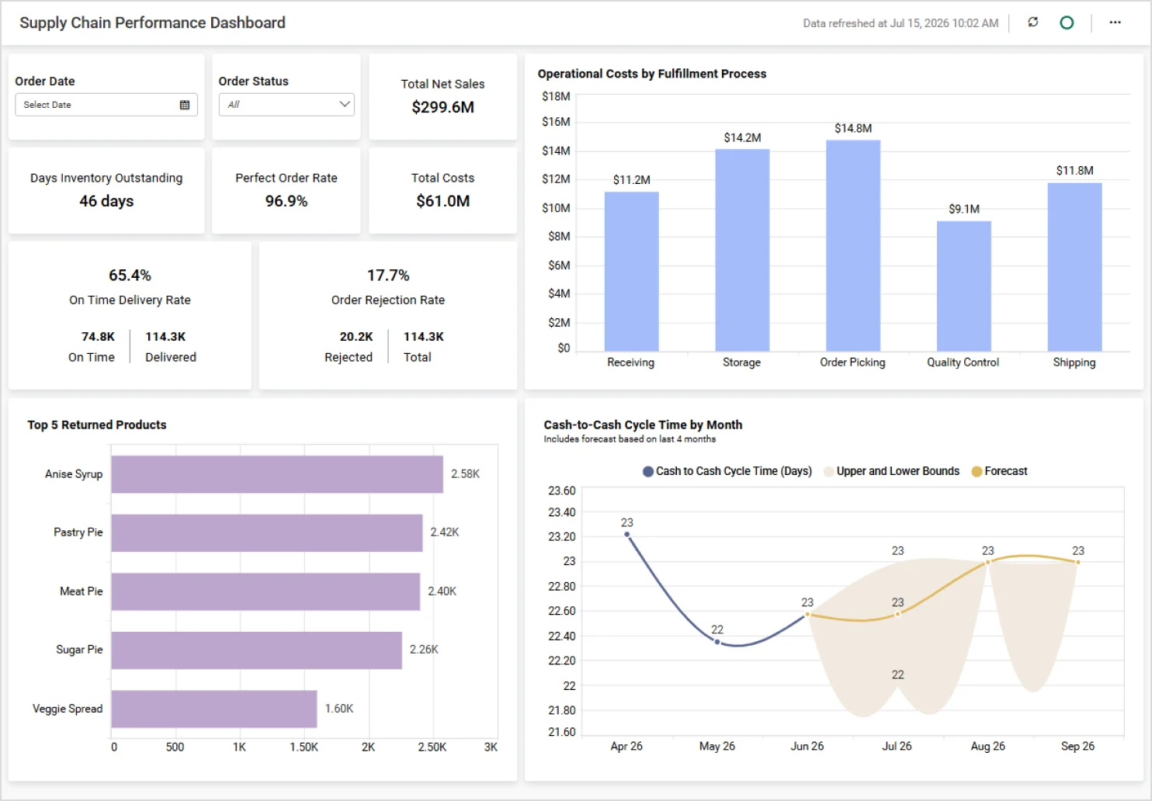Click the 2.58K label beside Anise Syrup

click(x=465, y=474)
